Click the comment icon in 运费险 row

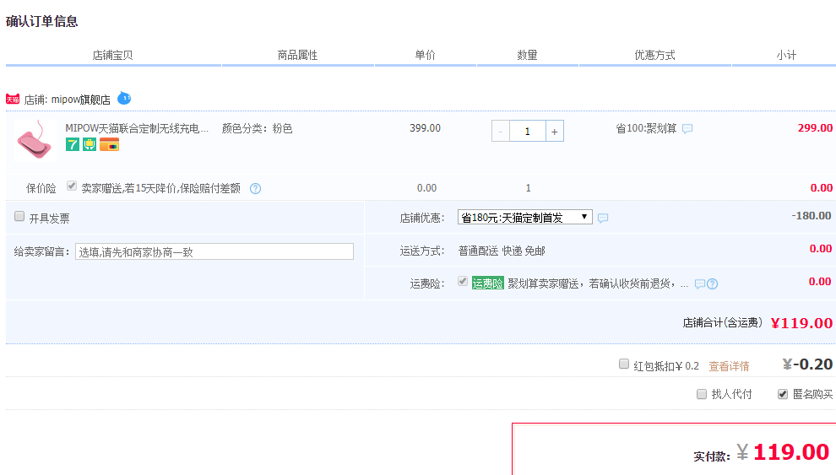[x=700, y=283]
